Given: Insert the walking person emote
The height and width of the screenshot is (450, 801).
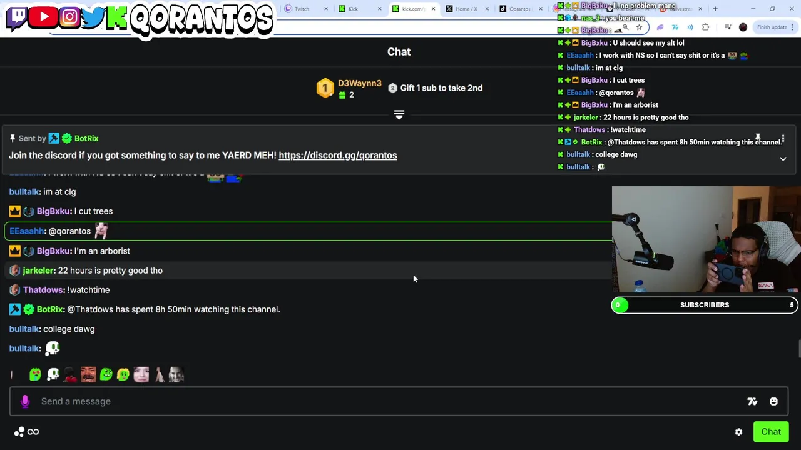Looking at the screenshot, I should tap(159, 375).
